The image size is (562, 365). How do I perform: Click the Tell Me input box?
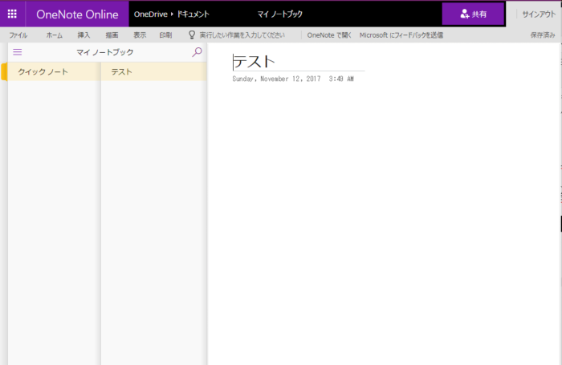click(242, 35)
